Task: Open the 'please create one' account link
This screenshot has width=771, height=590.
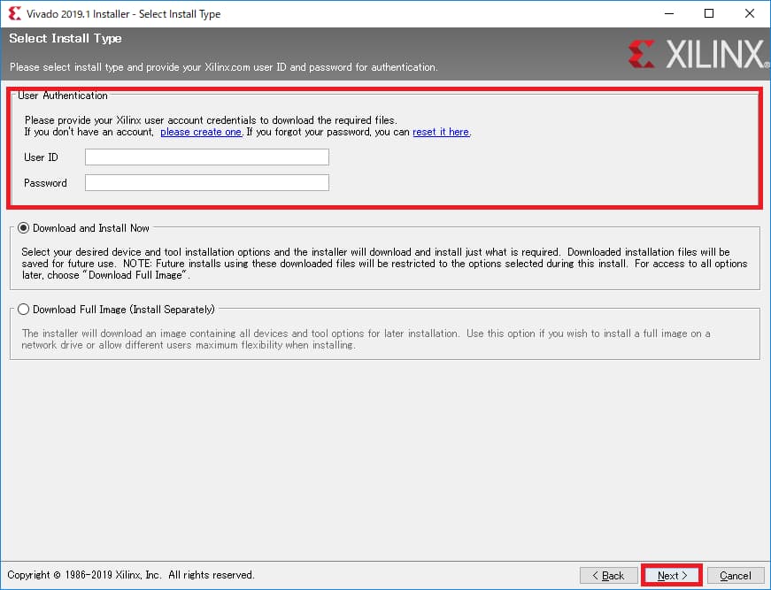Action: tap(201, 132)
